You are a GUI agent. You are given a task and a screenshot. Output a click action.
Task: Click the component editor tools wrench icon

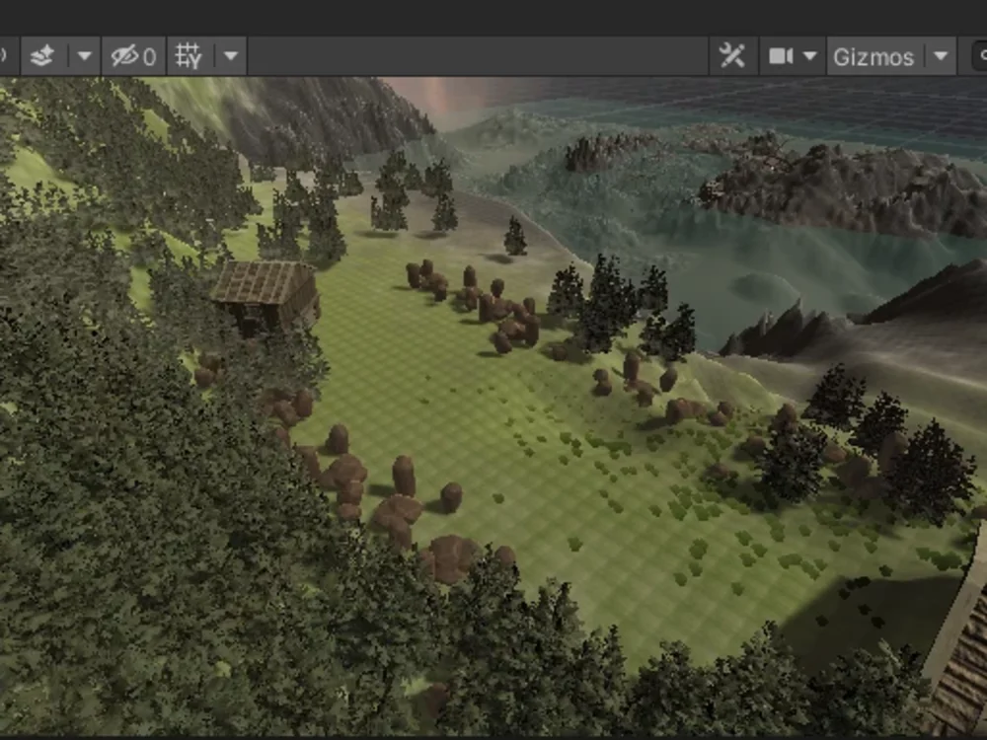[734, 56]
